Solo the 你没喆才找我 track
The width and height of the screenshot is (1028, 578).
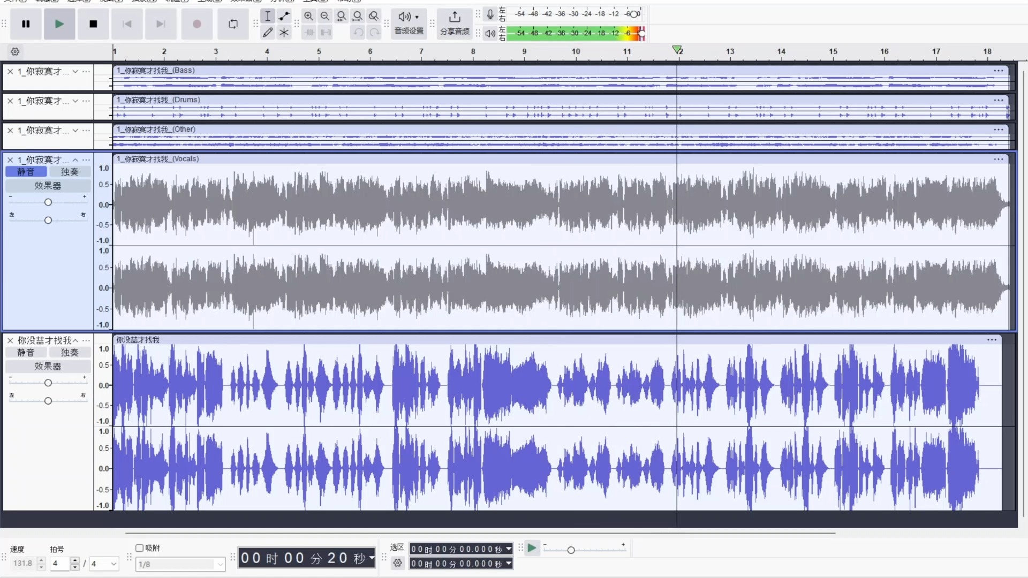pos(70,353)
